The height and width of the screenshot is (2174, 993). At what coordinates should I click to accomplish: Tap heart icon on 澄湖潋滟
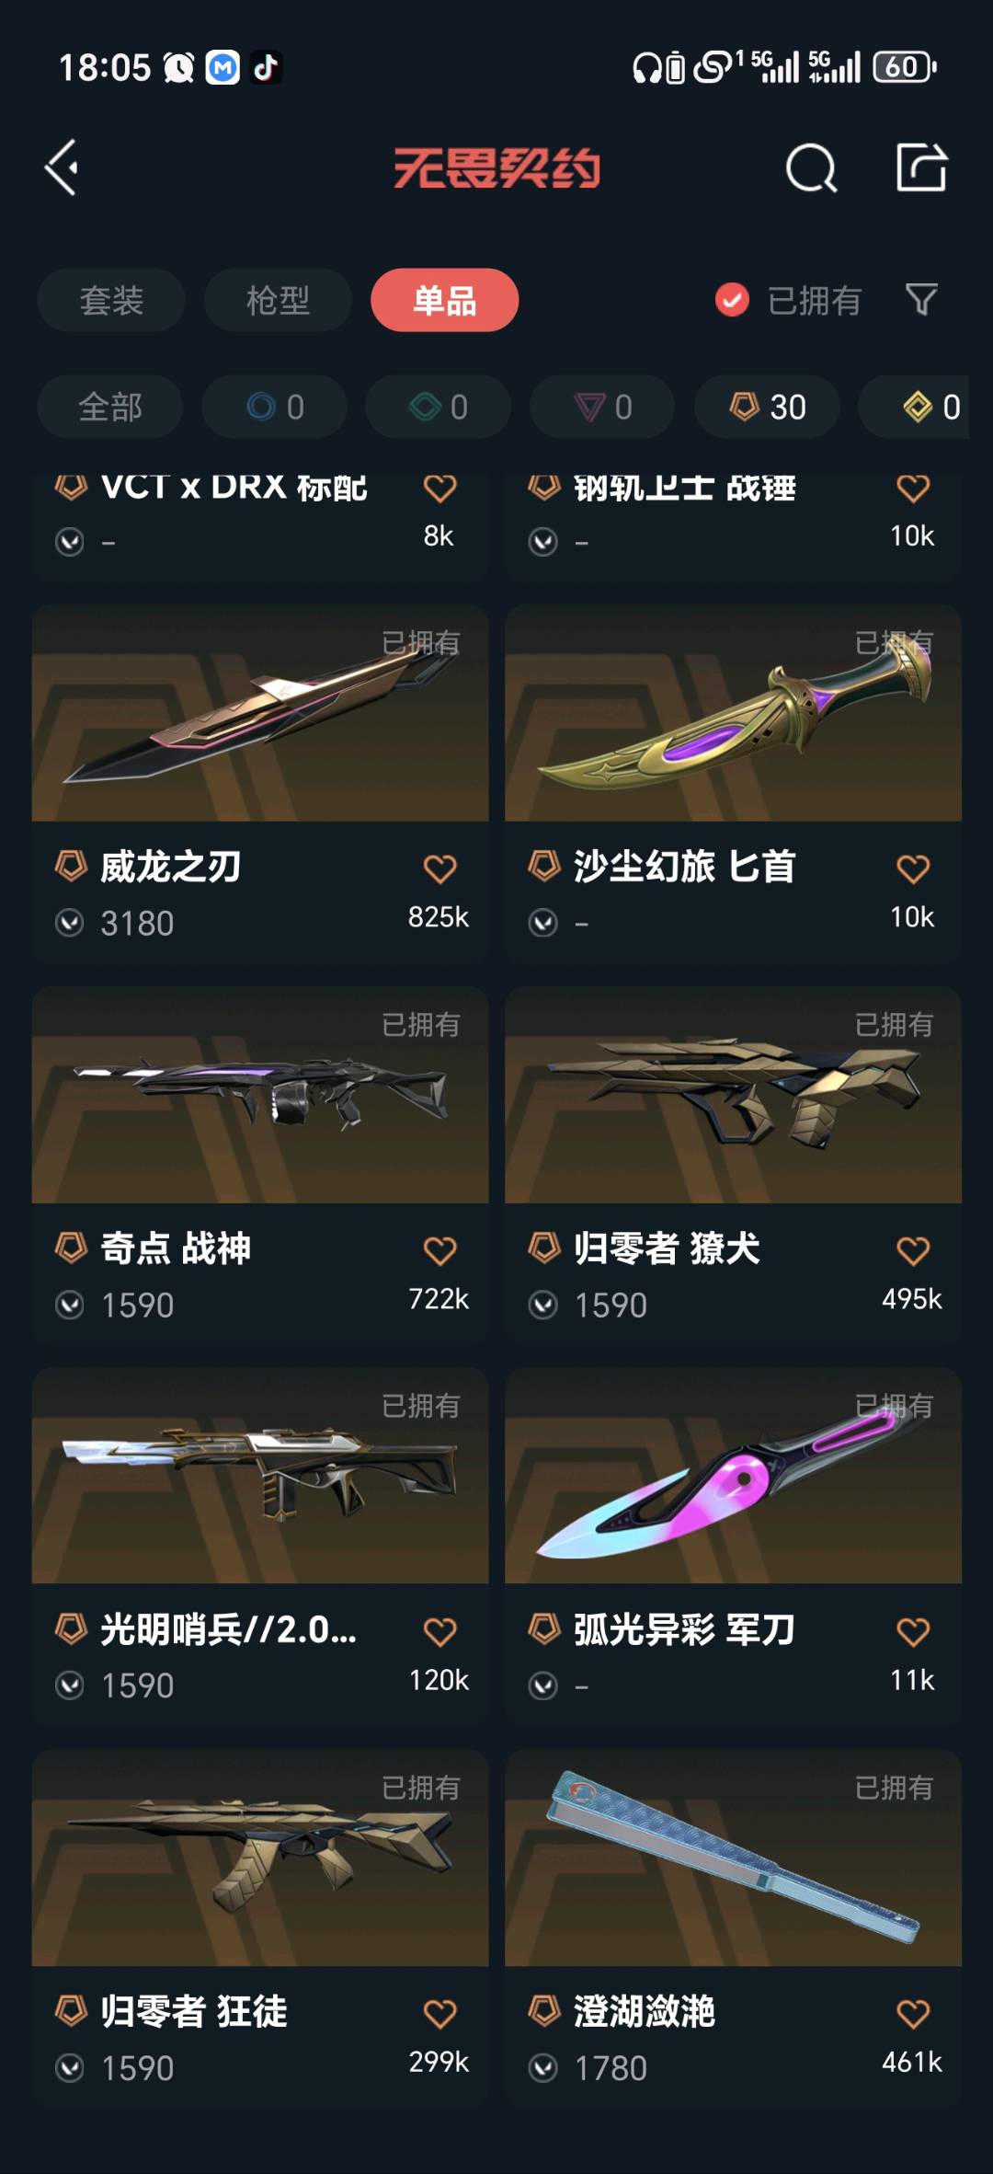click(x=913, y=2013)
